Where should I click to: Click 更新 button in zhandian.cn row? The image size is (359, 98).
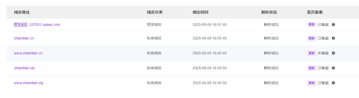pos(312,38)
